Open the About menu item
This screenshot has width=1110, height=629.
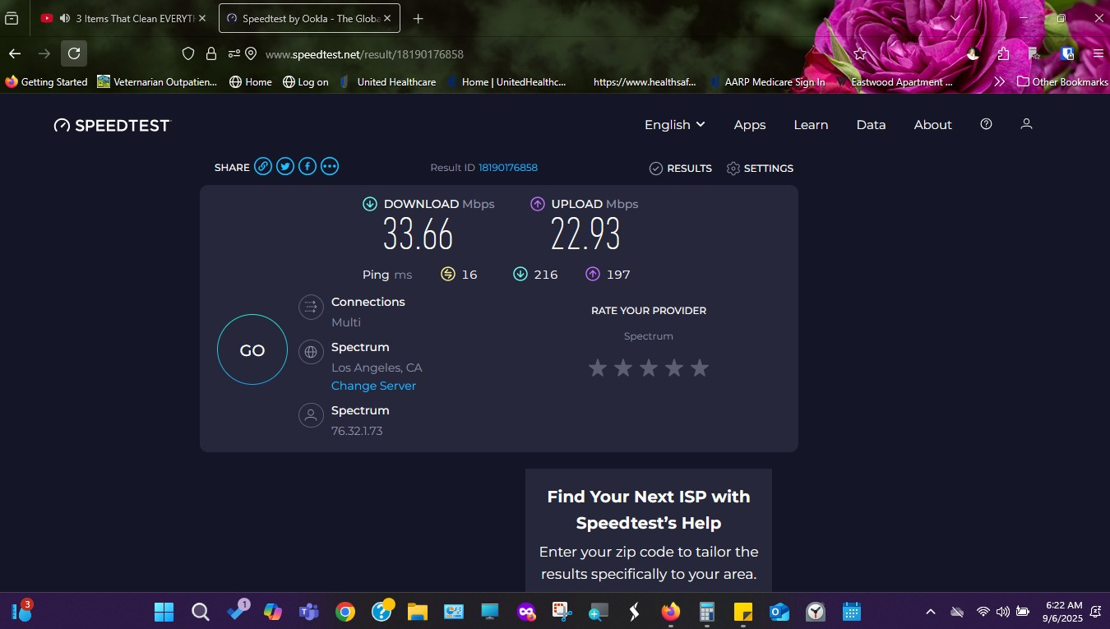(933, 125)
